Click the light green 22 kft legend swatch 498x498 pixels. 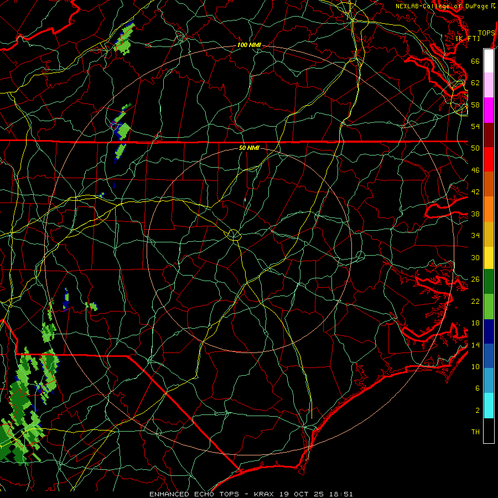489,307
